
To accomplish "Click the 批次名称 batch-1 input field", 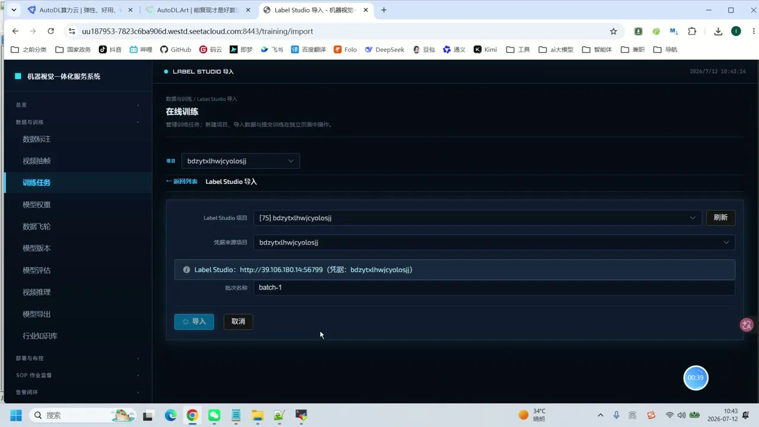I will 494,288.
